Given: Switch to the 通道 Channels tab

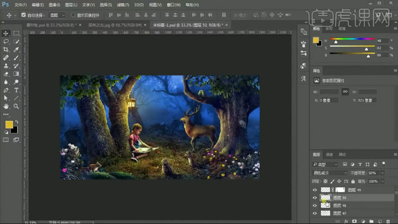Looking at the screenshot, I should [329, 154].
